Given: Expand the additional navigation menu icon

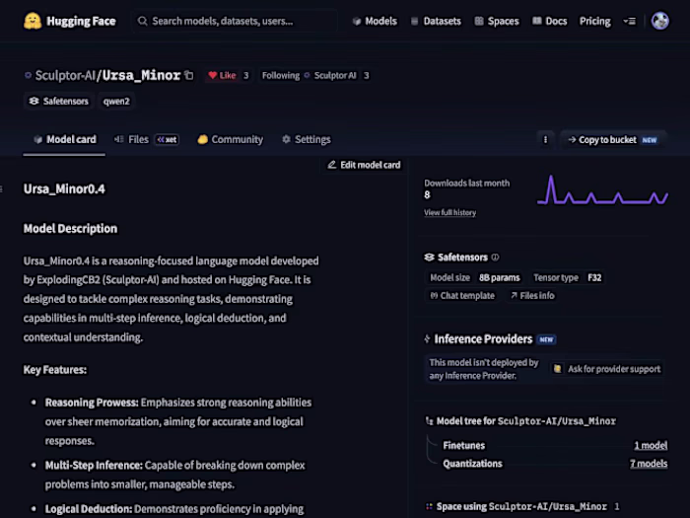Looking at the screenshot, I should pos(629,21).
